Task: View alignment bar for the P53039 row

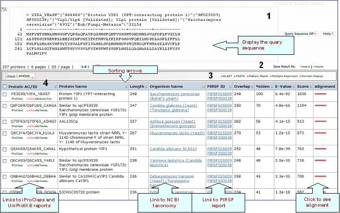Action: (x=320, y=94)
